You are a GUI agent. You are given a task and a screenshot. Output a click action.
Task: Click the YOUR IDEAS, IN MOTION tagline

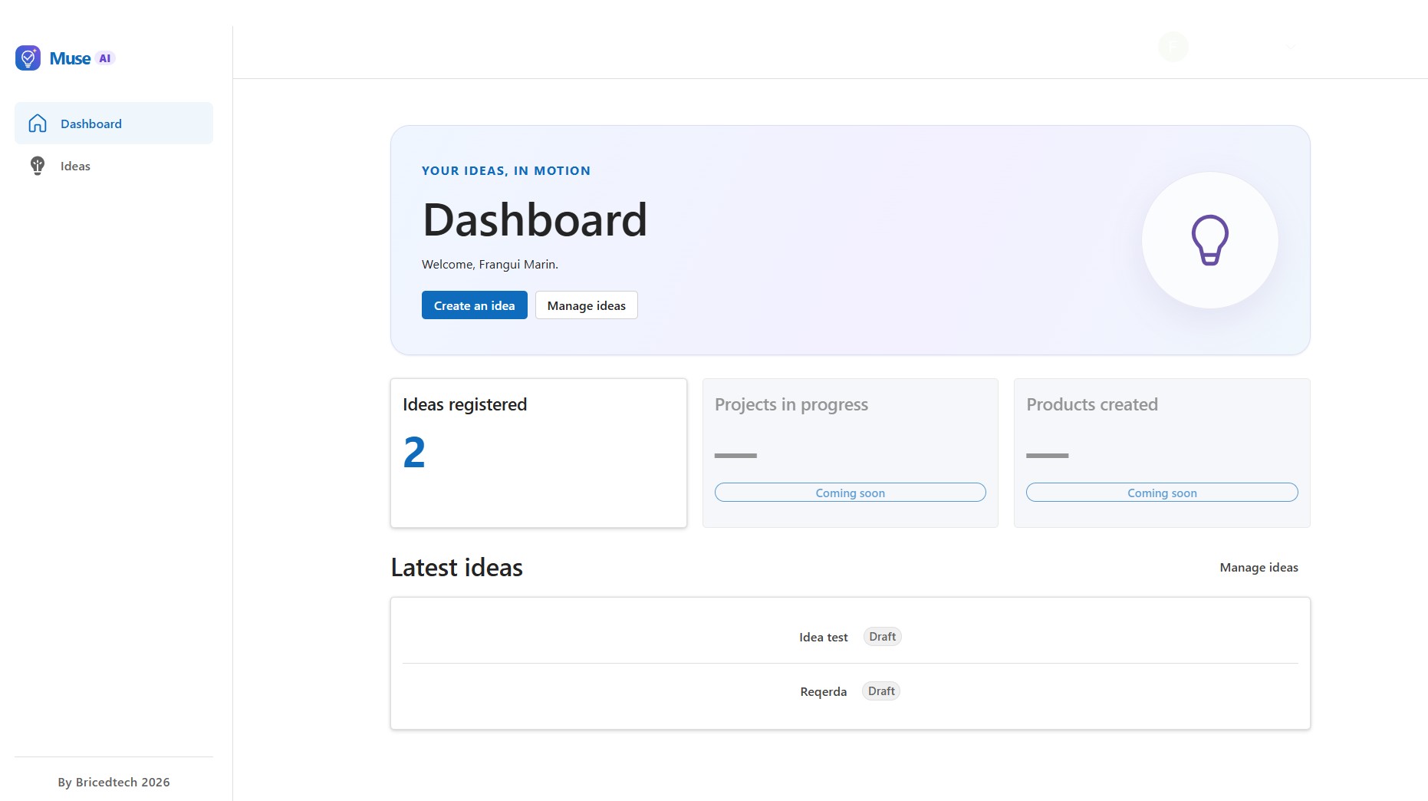(506, 171)
